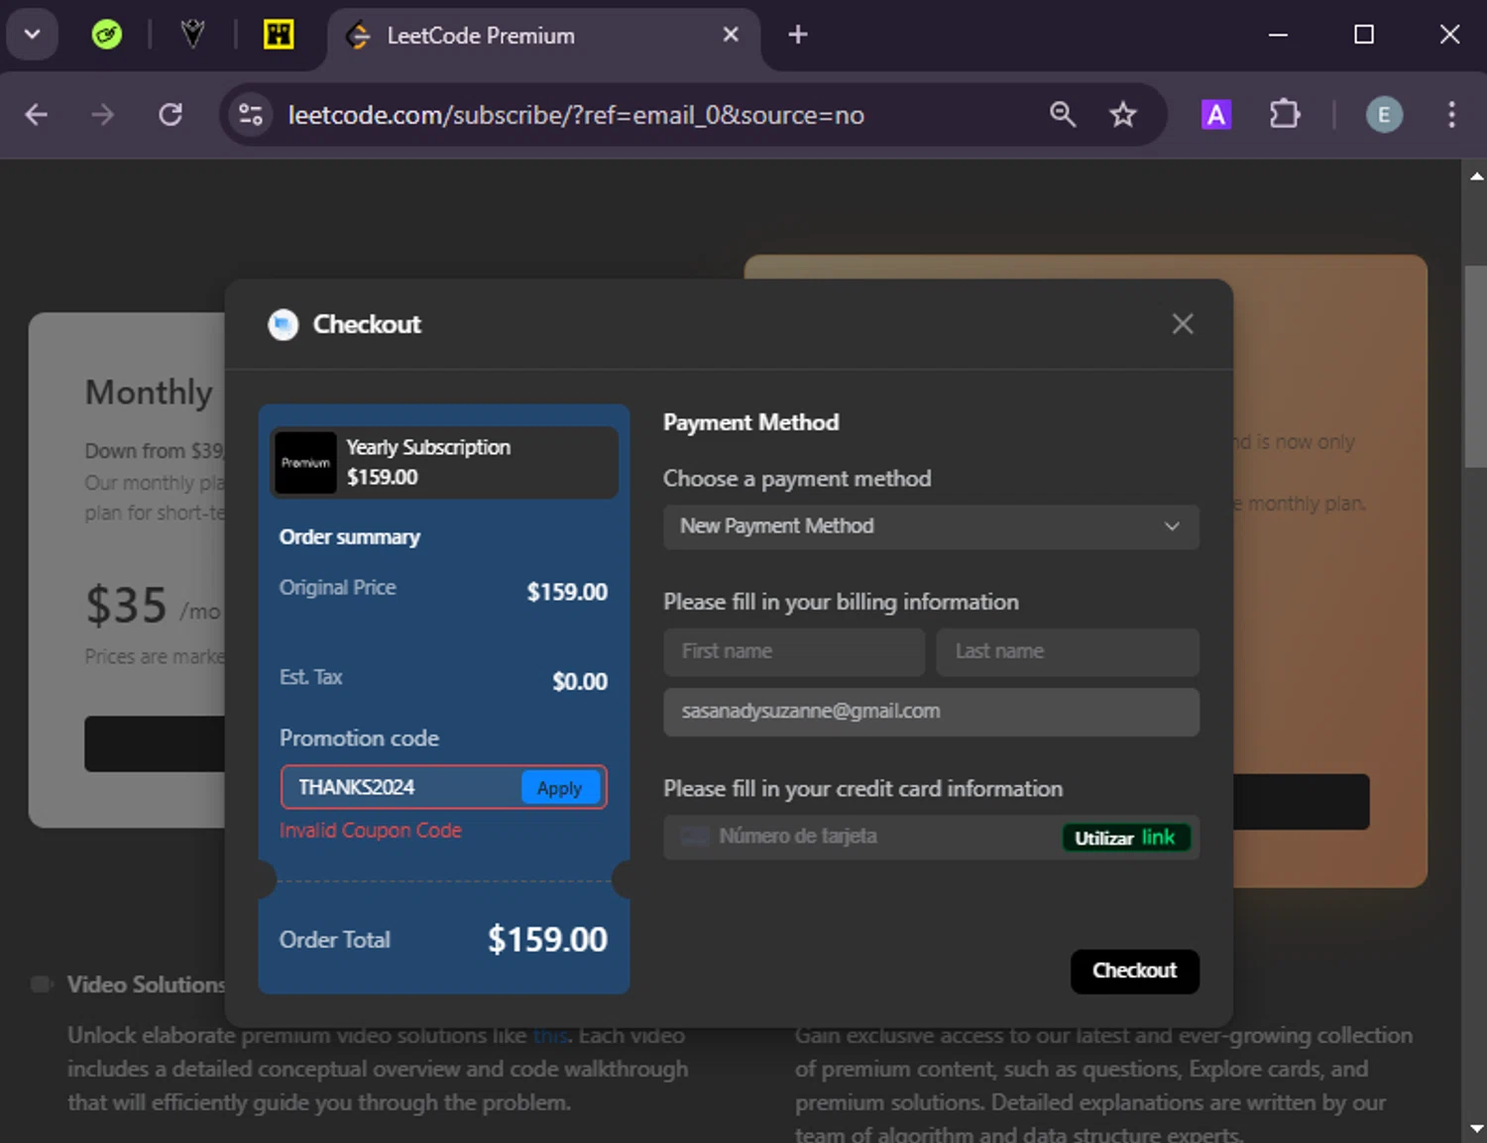Bookmark this page with the star icon
This screenshot has width=1487, height=1143.
tap(1123, 115)
